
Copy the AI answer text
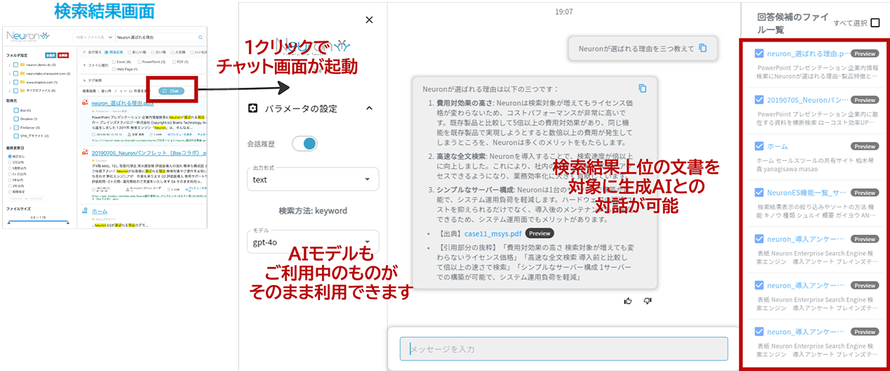click(x=643, y=89)
